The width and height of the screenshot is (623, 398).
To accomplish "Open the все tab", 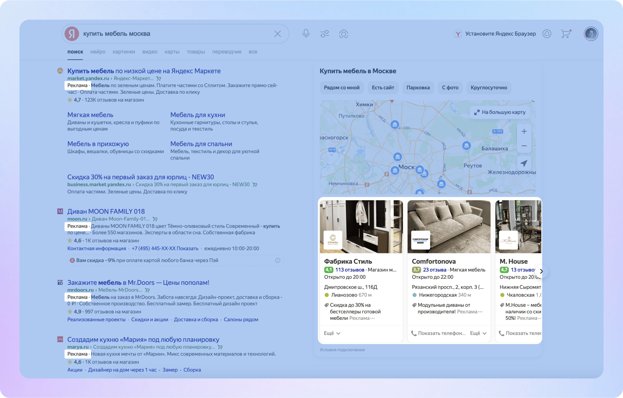I will (x=253, y=52).
